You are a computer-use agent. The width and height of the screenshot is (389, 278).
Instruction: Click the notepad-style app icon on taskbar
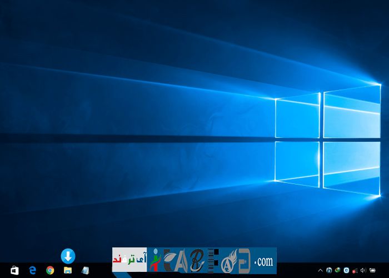coord(85,270)
